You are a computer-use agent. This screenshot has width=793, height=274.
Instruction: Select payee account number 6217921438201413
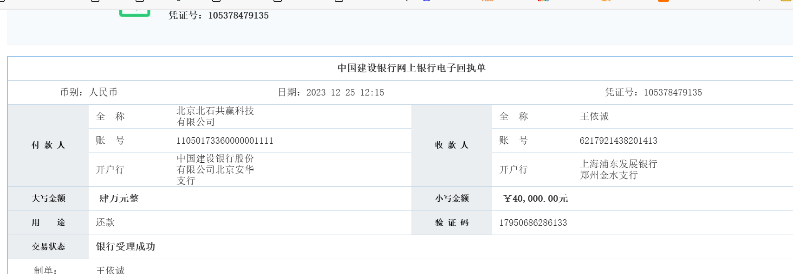coord(618,140)
